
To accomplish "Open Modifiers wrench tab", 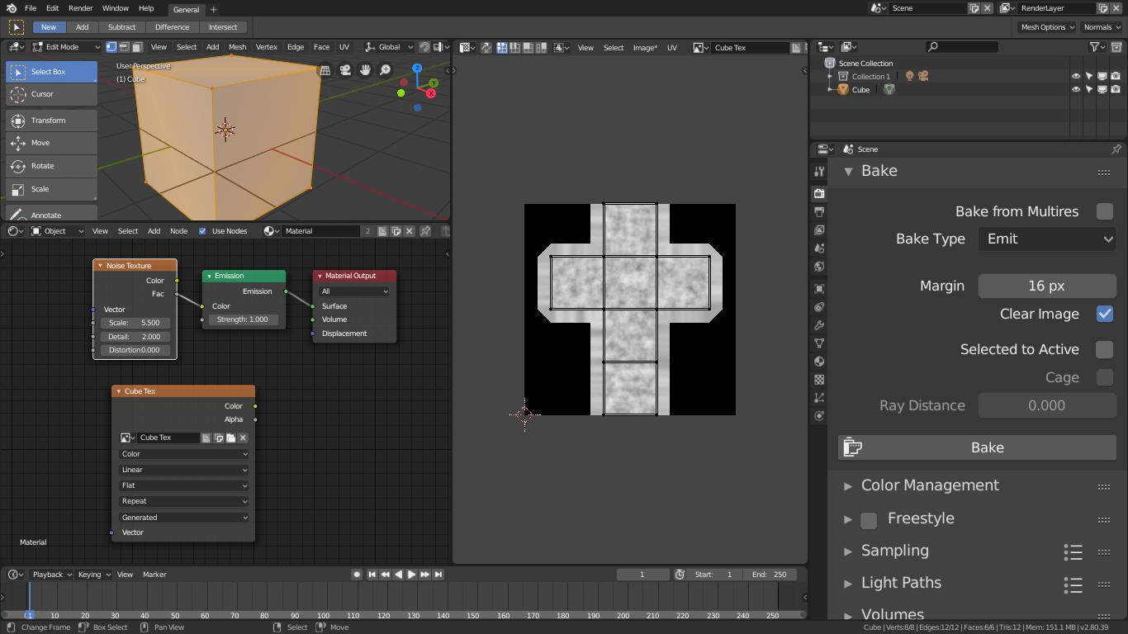I will [819, 325].
